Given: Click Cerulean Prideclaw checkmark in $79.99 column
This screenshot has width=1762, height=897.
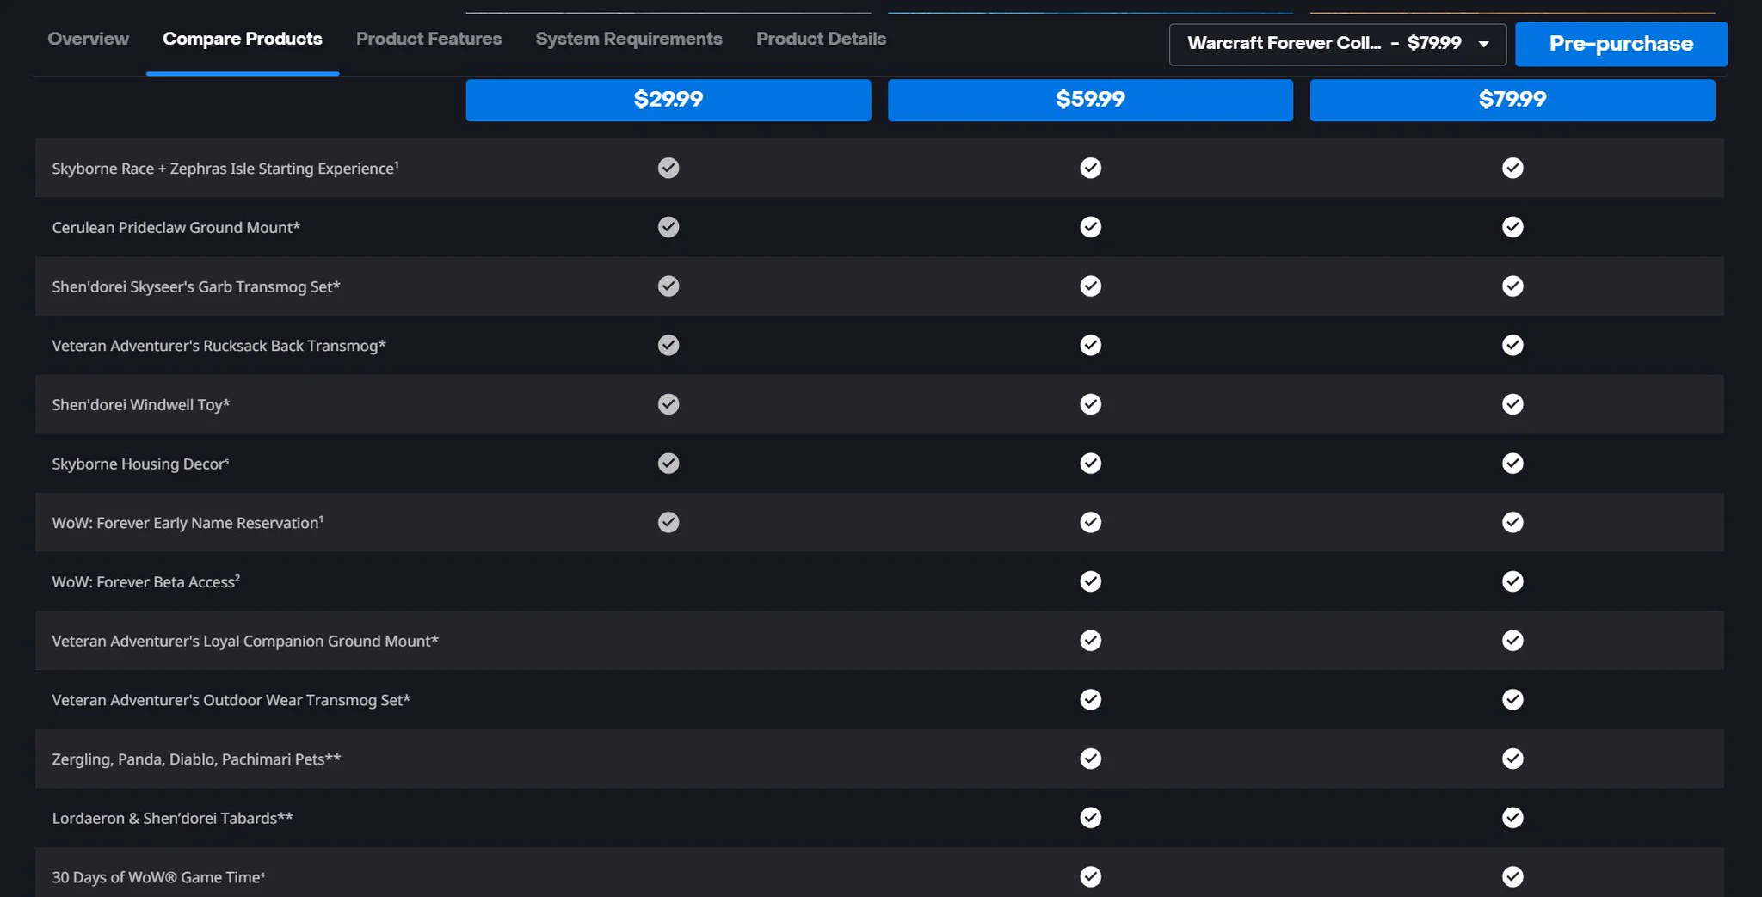Looking at the screenshot, I should 1512,227.
